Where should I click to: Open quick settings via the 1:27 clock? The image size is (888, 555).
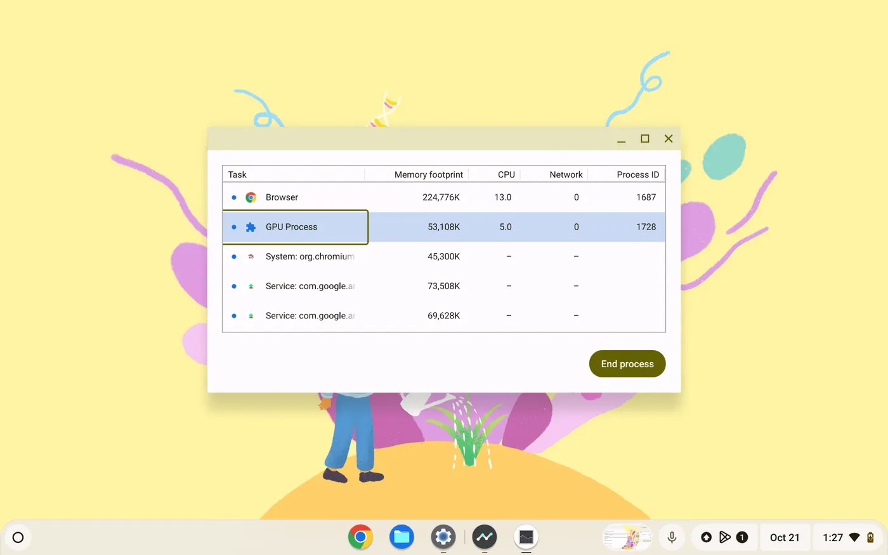tap(833, 537)
